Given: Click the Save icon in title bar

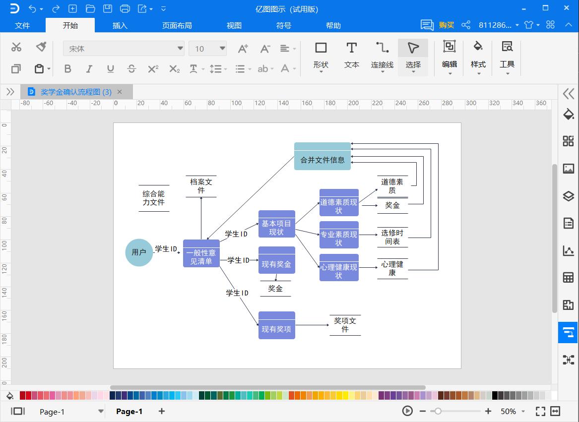Looking at the screenshot, I should [x=107, y=8].
